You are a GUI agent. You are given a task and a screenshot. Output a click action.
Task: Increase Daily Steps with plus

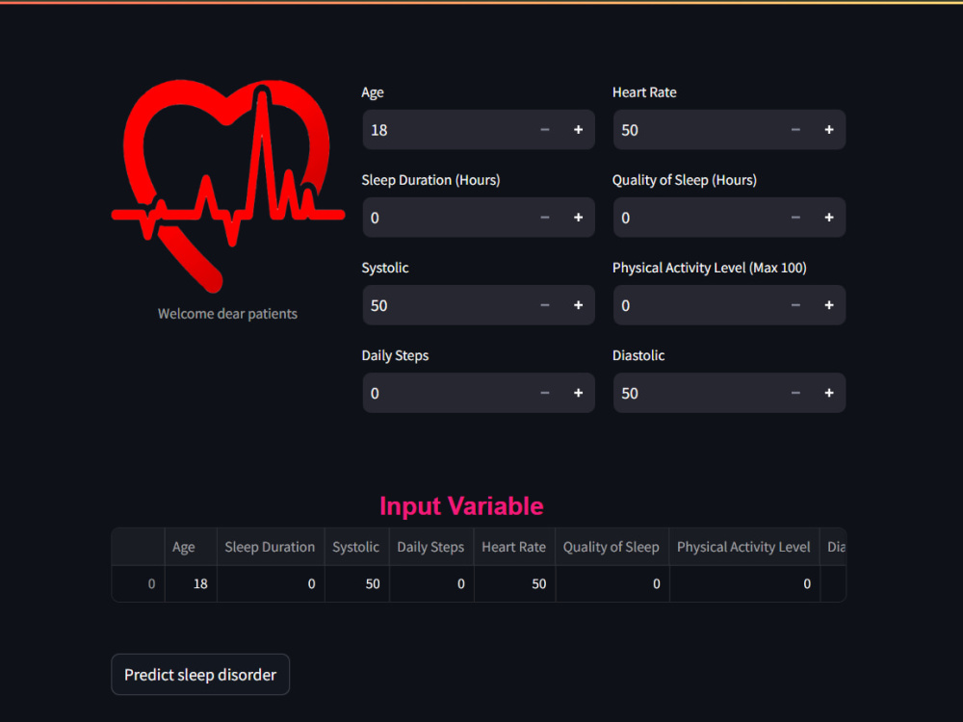point(578,393)
